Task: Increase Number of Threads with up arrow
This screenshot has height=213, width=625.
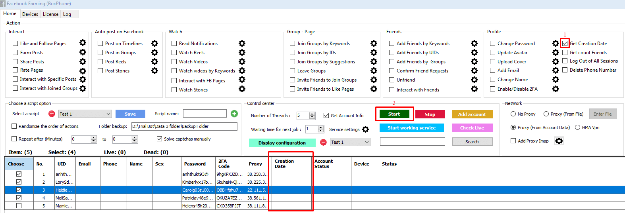Action: (312, 114)
